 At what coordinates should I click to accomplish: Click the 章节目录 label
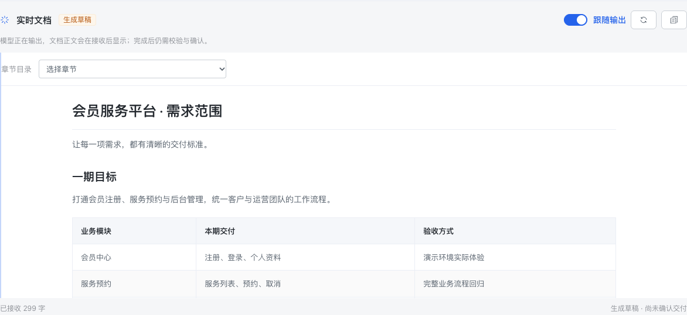coord(16,69)
